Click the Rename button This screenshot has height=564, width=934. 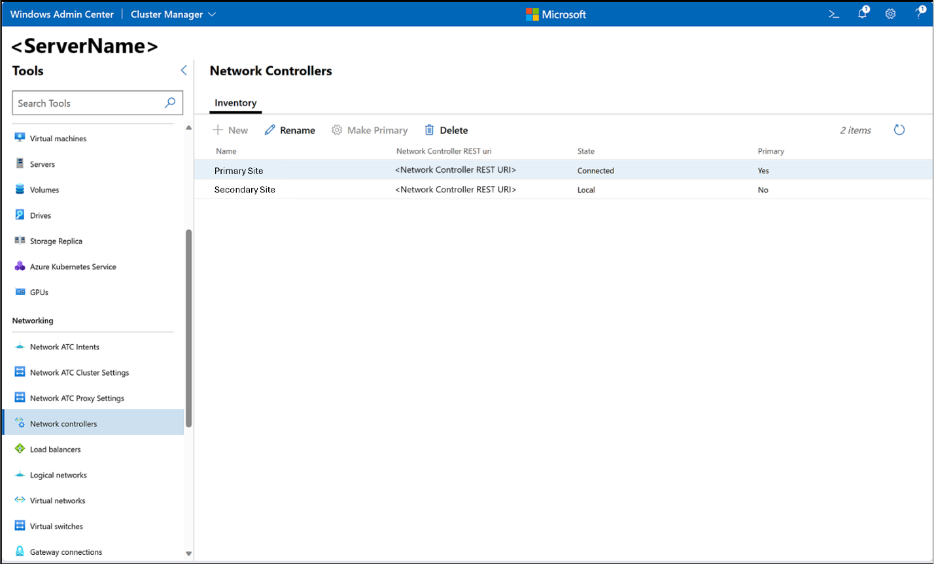(290, 130)
